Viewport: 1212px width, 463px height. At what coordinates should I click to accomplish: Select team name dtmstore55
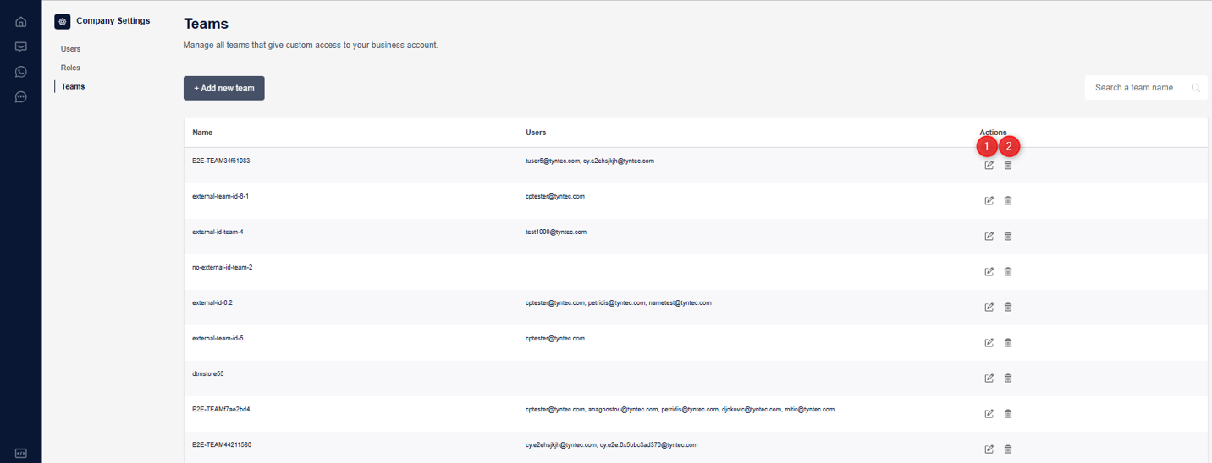click(x=208, y=373)
